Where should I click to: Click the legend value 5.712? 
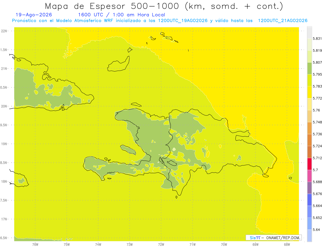(x=317, y=158)
